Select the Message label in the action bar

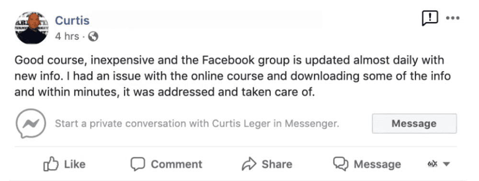377,164
